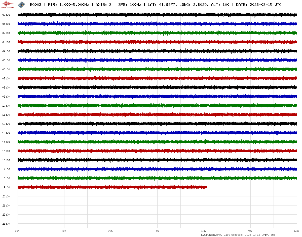The image size is (302, 237).
Task: Click the sensor board icon beside the logo
Action: point(21,4)
